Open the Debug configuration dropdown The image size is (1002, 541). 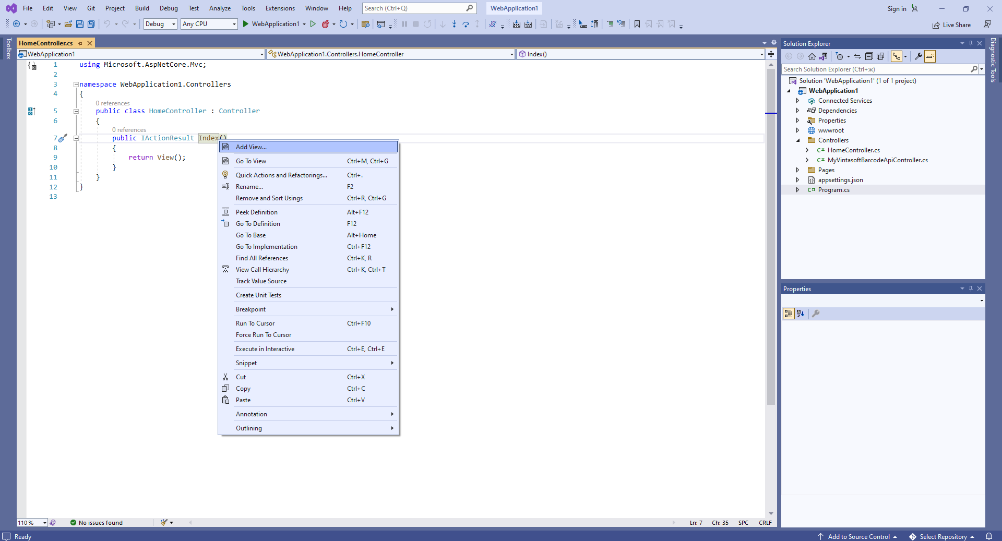pyautogui.click(x=160, y=24)
